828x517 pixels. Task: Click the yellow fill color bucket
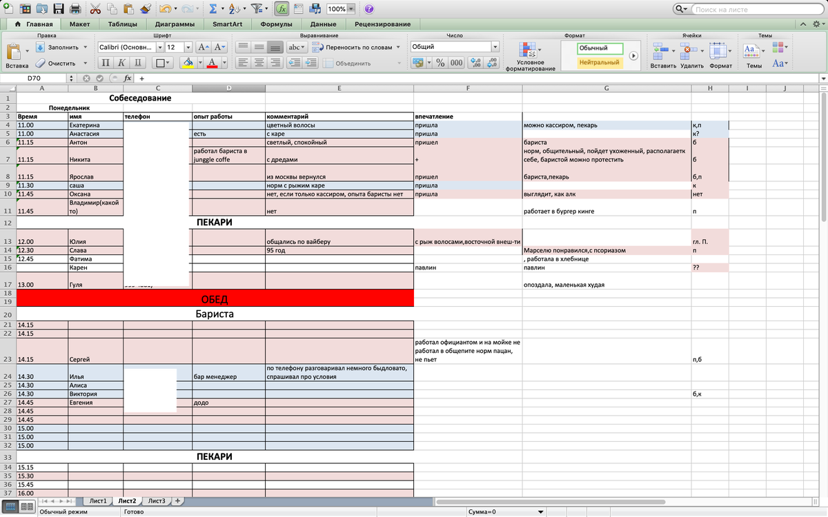[188, 63]
